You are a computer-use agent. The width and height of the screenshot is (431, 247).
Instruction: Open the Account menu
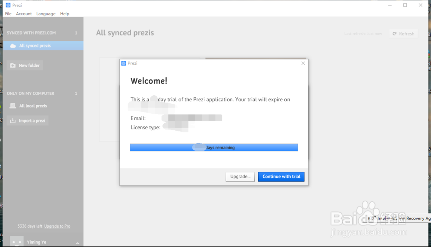pos(24,14)
